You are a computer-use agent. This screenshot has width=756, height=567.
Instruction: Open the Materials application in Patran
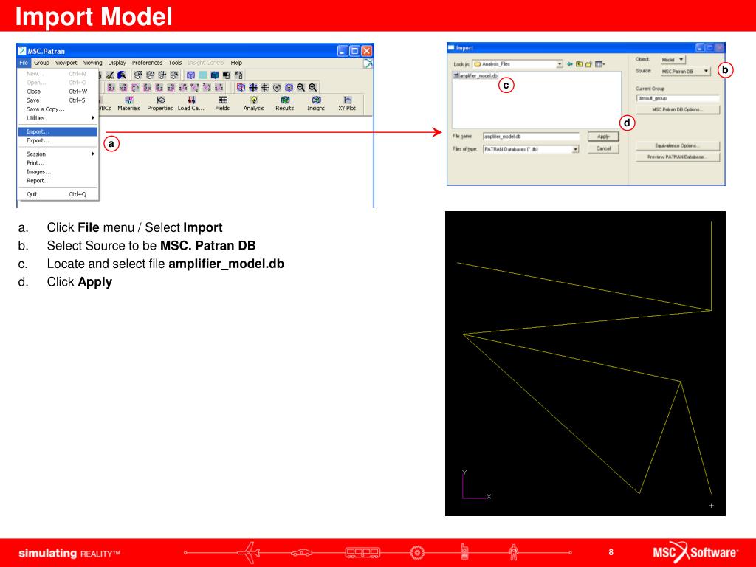coord(128,103)
